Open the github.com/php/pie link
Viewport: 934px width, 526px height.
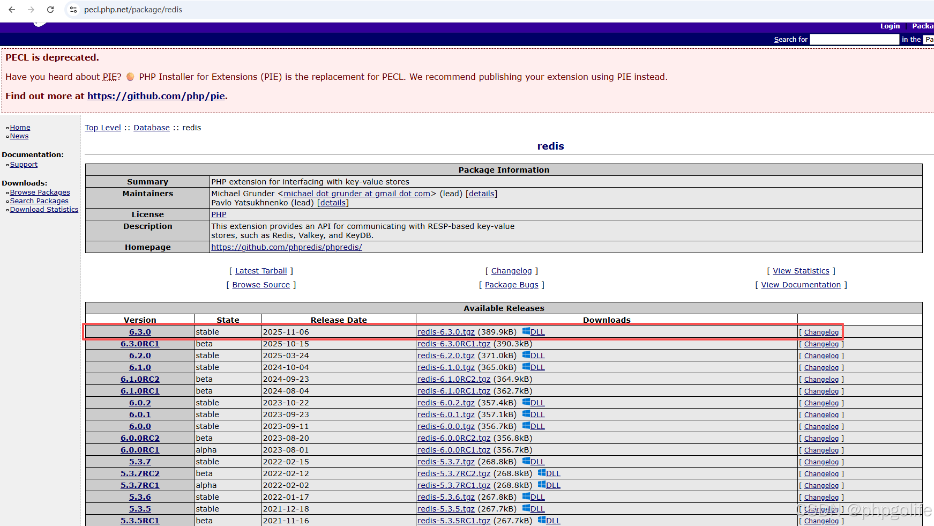156,96
